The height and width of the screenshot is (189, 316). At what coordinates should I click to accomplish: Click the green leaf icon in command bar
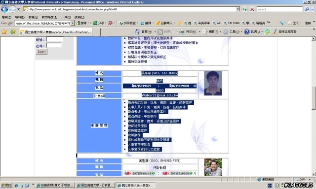(x=268, y=31)
